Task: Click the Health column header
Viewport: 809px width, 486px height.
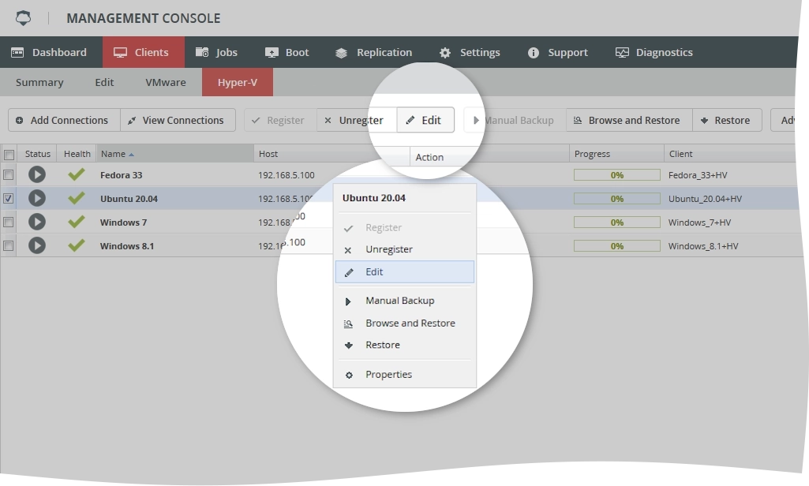Action: (x=77, y=154)
